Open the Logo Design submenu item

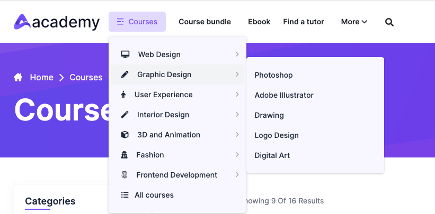pyautogui.click(x=277, y=135)
